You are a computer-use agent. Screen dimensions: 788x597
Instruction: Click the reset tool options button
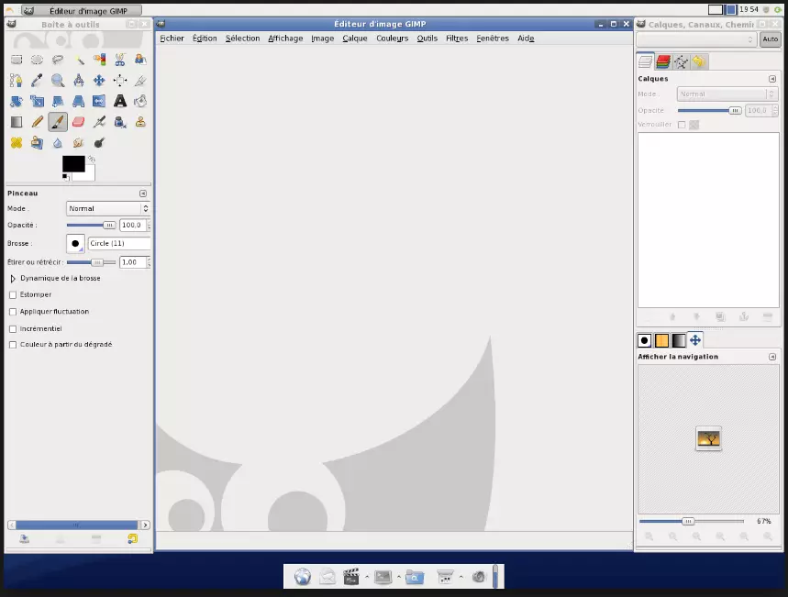[132, 538]
